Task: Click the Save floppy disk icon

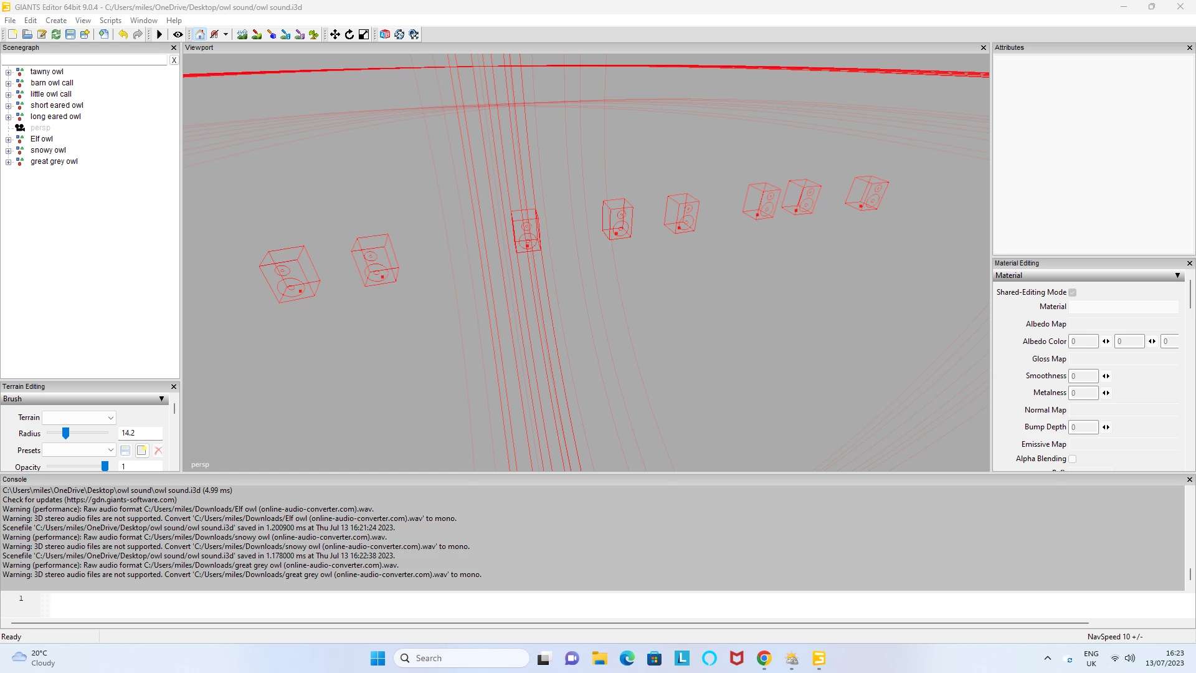Action: coord(70,34)
